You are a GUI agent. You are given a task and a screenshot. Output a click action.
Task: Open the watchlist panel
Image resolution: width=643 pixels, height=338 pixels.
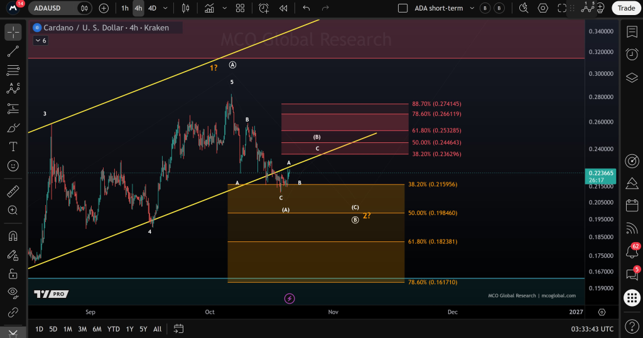[632, 31]
